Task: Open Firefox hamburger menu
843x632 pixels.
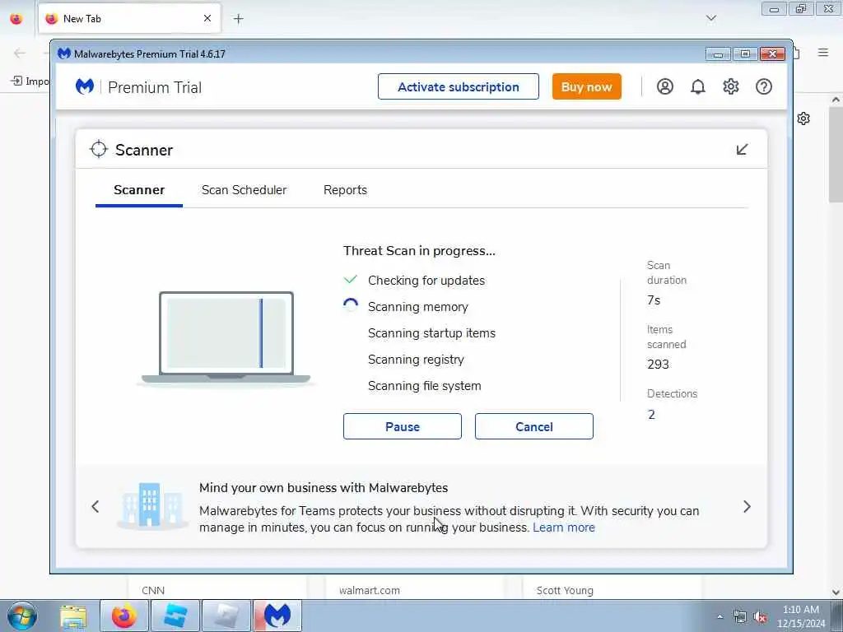Action: point(823,52)
